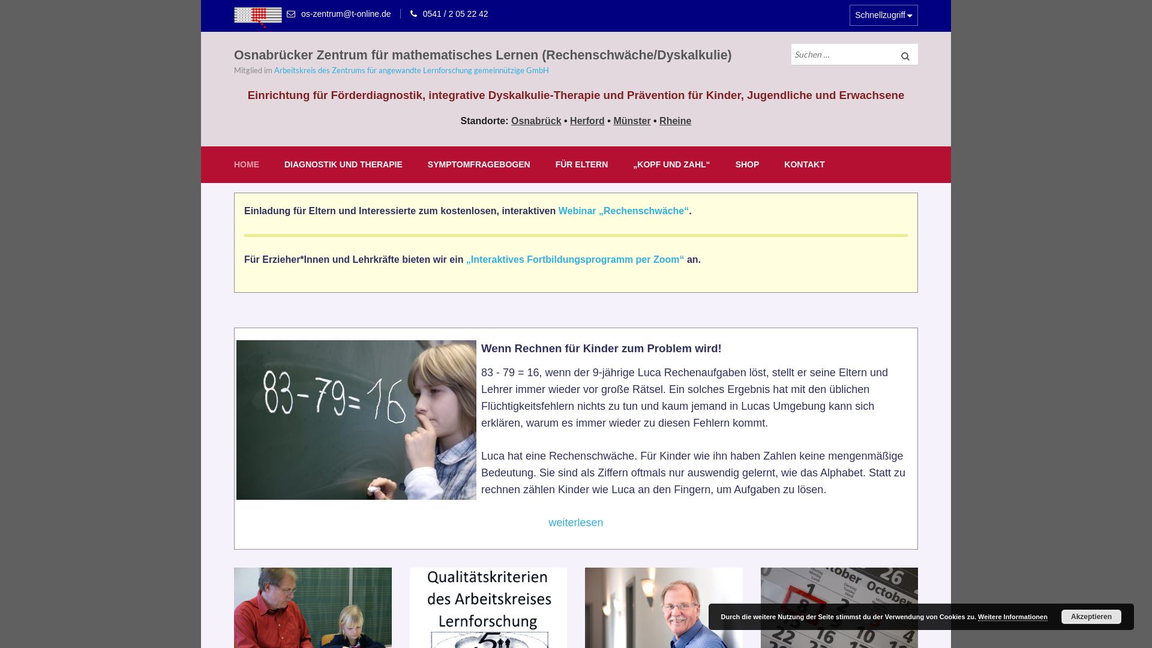Image resolution: width=1152 pixels, height=648 pixels.
Task: Open the Diagnostik und Therapie menu
Action: (x=343, y=164)
